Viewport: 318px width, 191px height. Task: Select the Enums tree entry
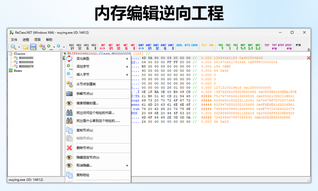click(x=18, y=71)
